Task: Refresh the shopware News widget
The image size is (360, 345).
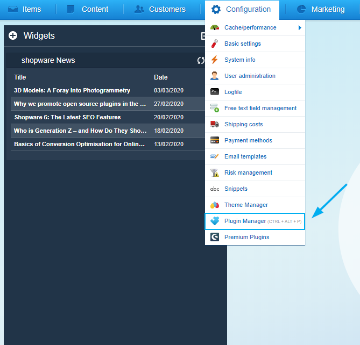Action: [201, 61]
